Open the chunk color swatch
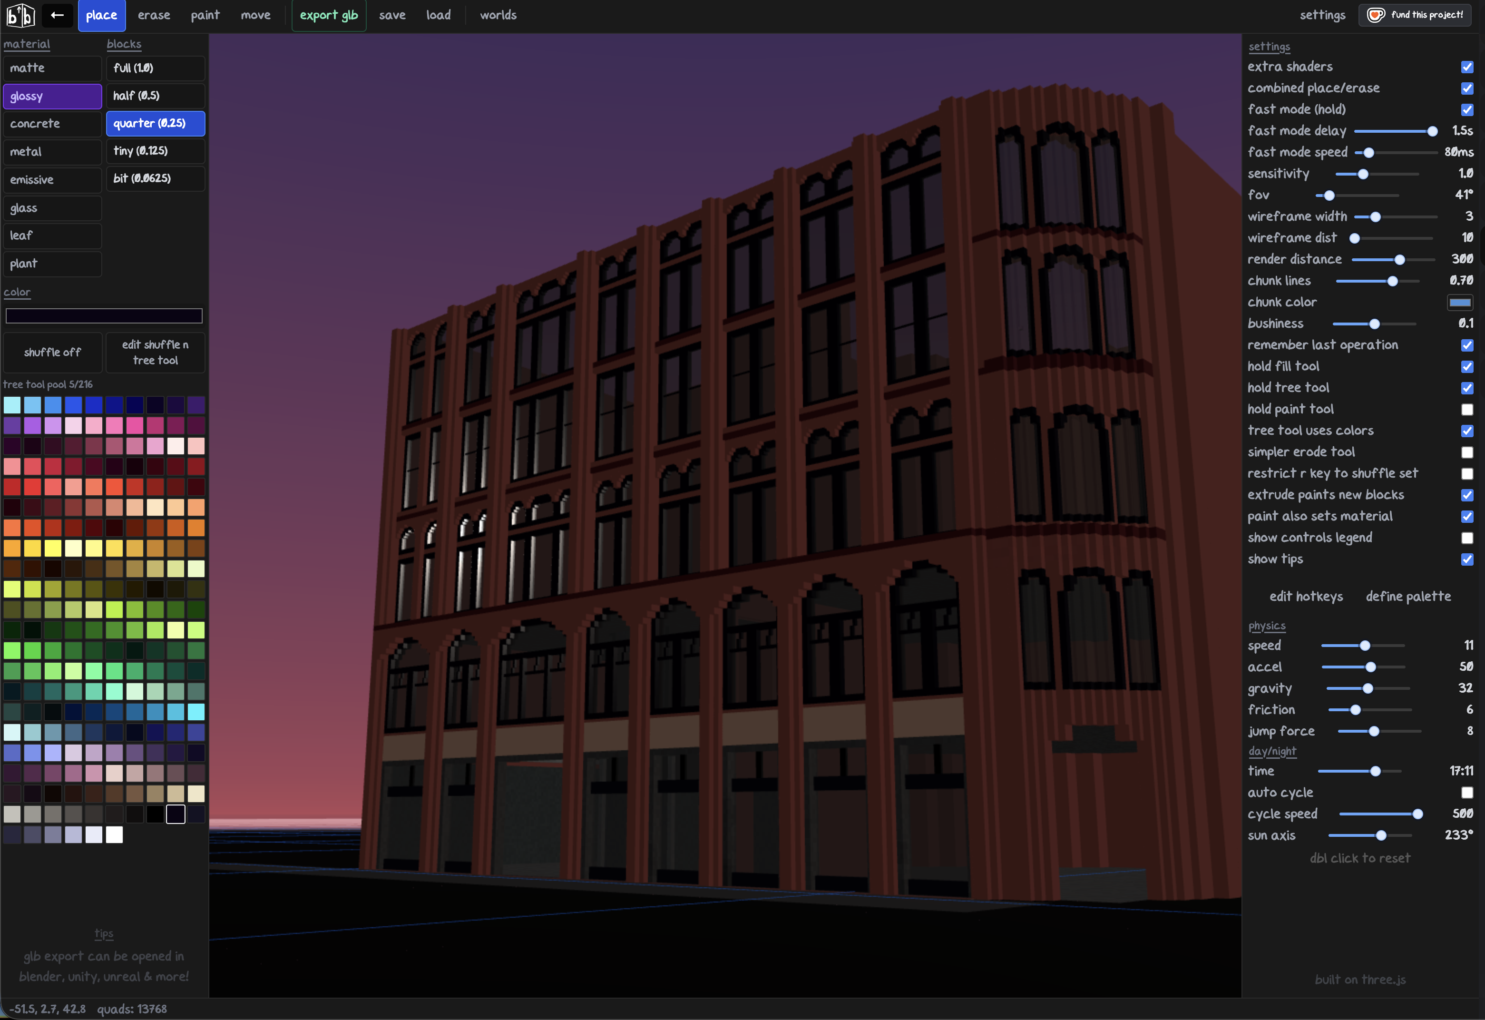This screenshot has width=1485, height=1020. [x=1459, y=302]
